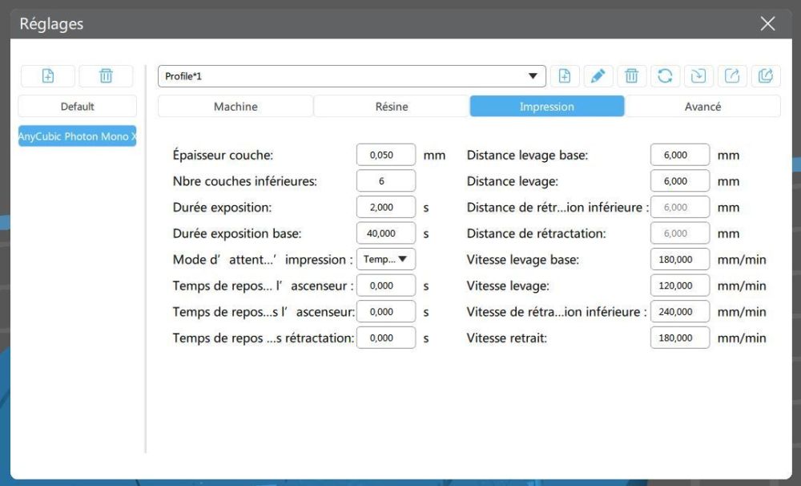Switch to the Machine tab

[235, 107]
